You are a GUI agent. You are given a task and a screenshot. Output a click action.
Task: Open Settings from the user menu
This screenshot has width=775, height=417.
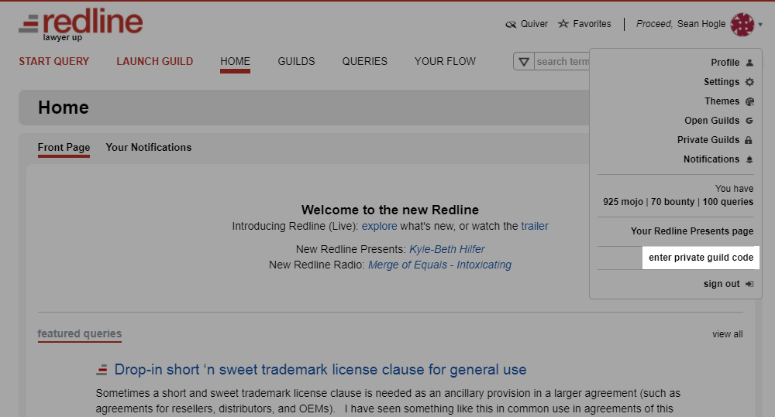[722, 82]
